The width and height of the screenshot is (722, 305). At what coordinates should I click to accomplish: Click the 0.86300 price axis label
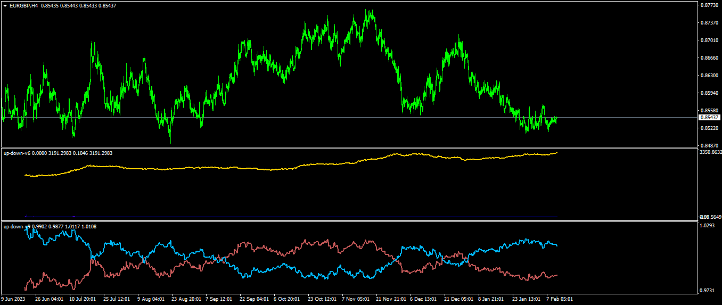tap(710, 76)
